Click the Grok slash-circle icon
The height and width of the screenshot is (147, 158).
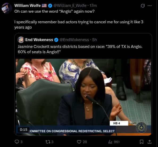143,6
